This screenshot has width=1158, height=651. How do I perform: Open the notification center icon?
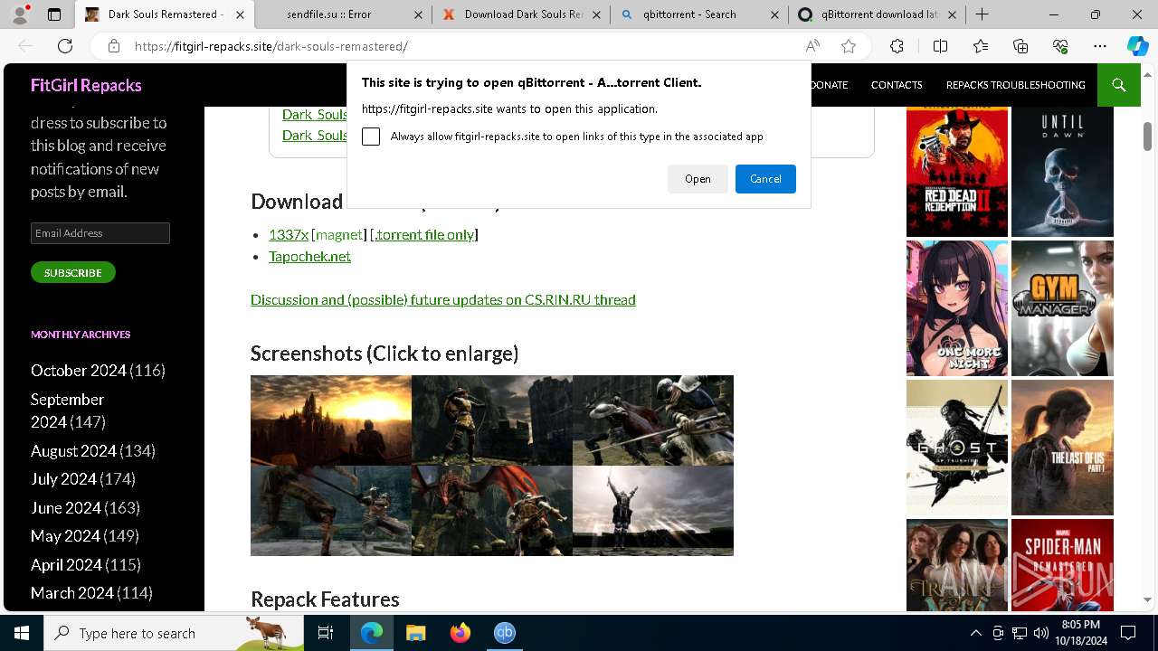(x=1128, y=633)
